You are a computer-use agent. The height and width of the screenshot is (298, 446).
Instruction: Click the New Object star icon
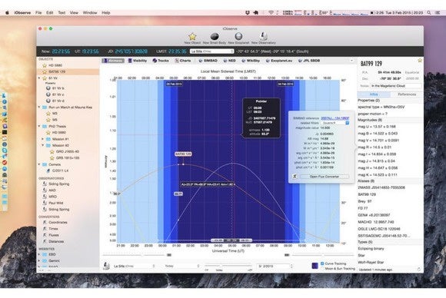[192, 36]
